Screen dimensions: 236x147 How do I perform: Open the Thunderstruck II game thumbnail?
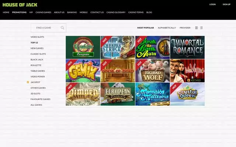click(x=118, y=47)
